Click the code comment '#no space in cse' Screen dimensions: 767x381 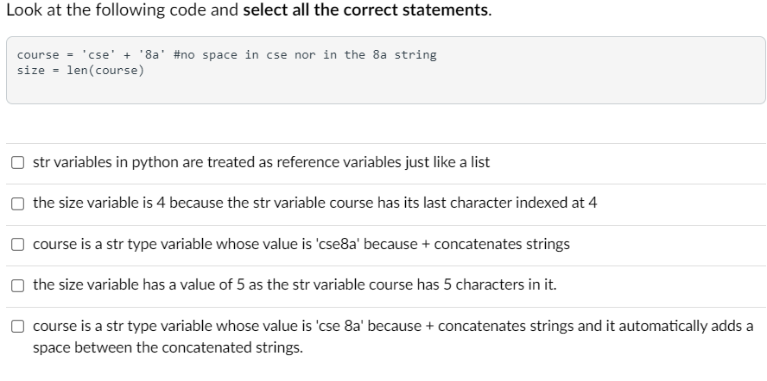tap(231, 54)
